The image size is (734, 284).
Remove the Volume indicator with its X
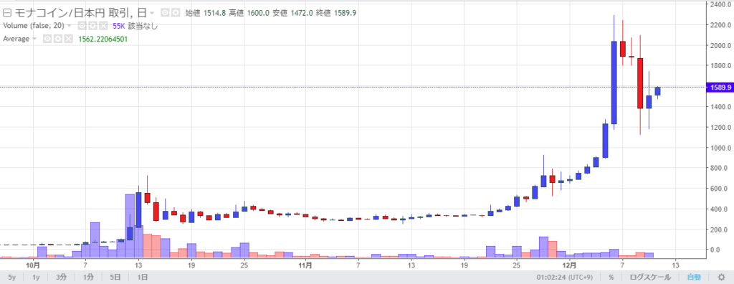tap(103, 26)
